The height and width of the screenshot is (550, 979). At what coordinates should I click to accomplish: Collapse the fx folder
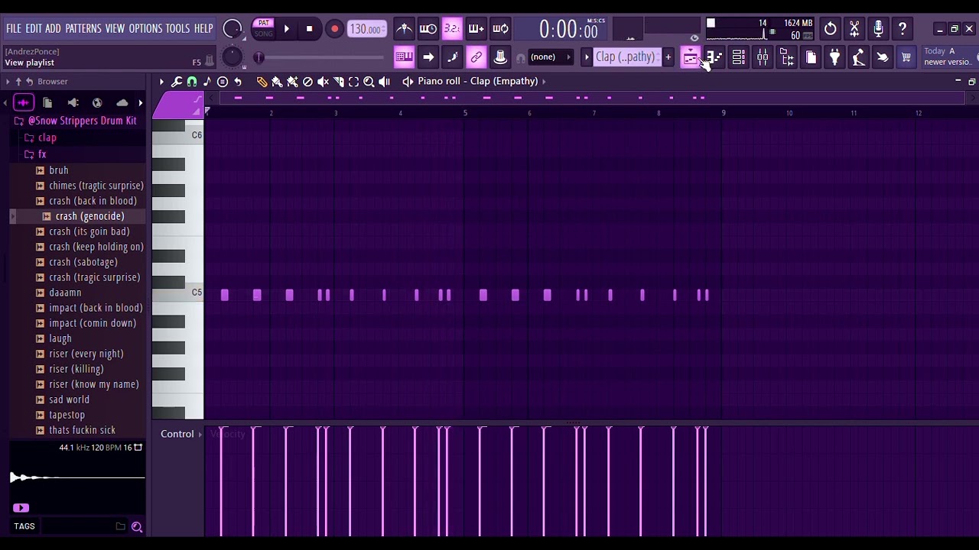click(x=35, y=154)
